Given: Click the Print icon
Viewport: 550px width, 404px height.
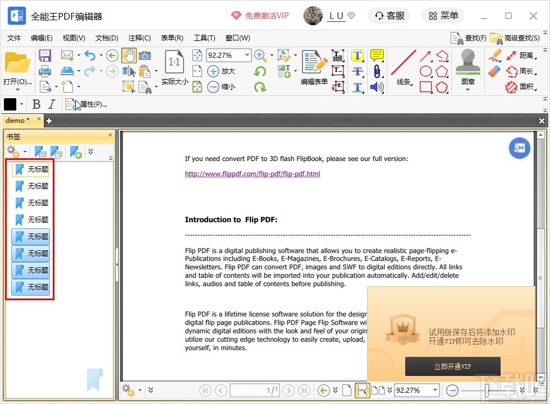Looking at the screenshot, I should pyautogui.click(x=45, y=71).
